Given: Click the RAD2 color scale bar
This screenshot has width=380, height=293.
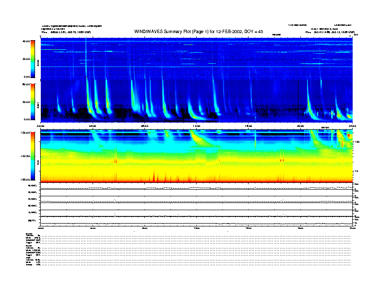Looking at the screenshot, I should tap(33, 59).
